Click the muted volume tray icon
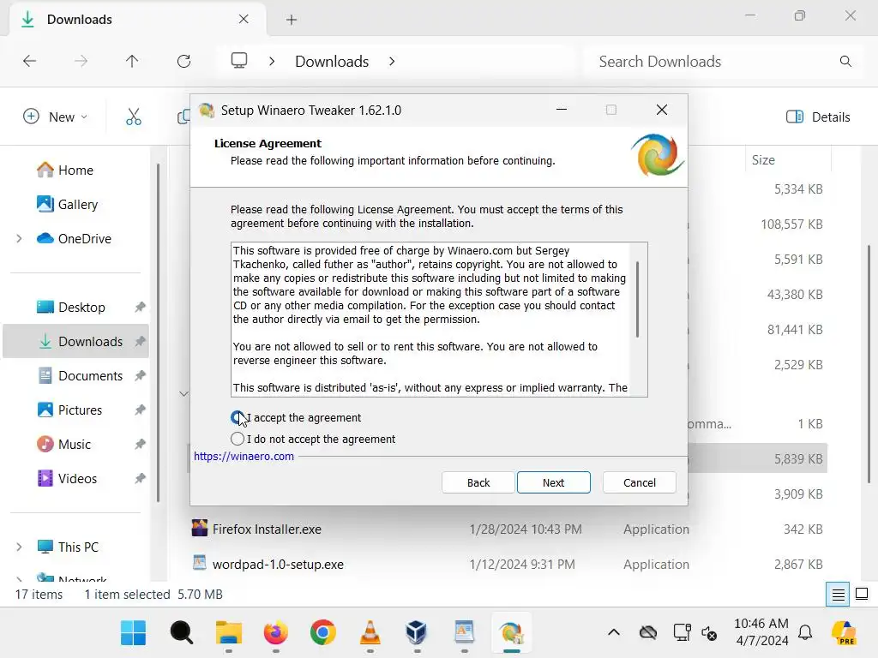Viewport: 878px width, 658px height. 709,633
